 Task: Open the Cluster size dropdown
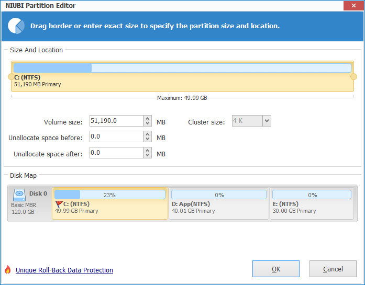click(267, 121)
